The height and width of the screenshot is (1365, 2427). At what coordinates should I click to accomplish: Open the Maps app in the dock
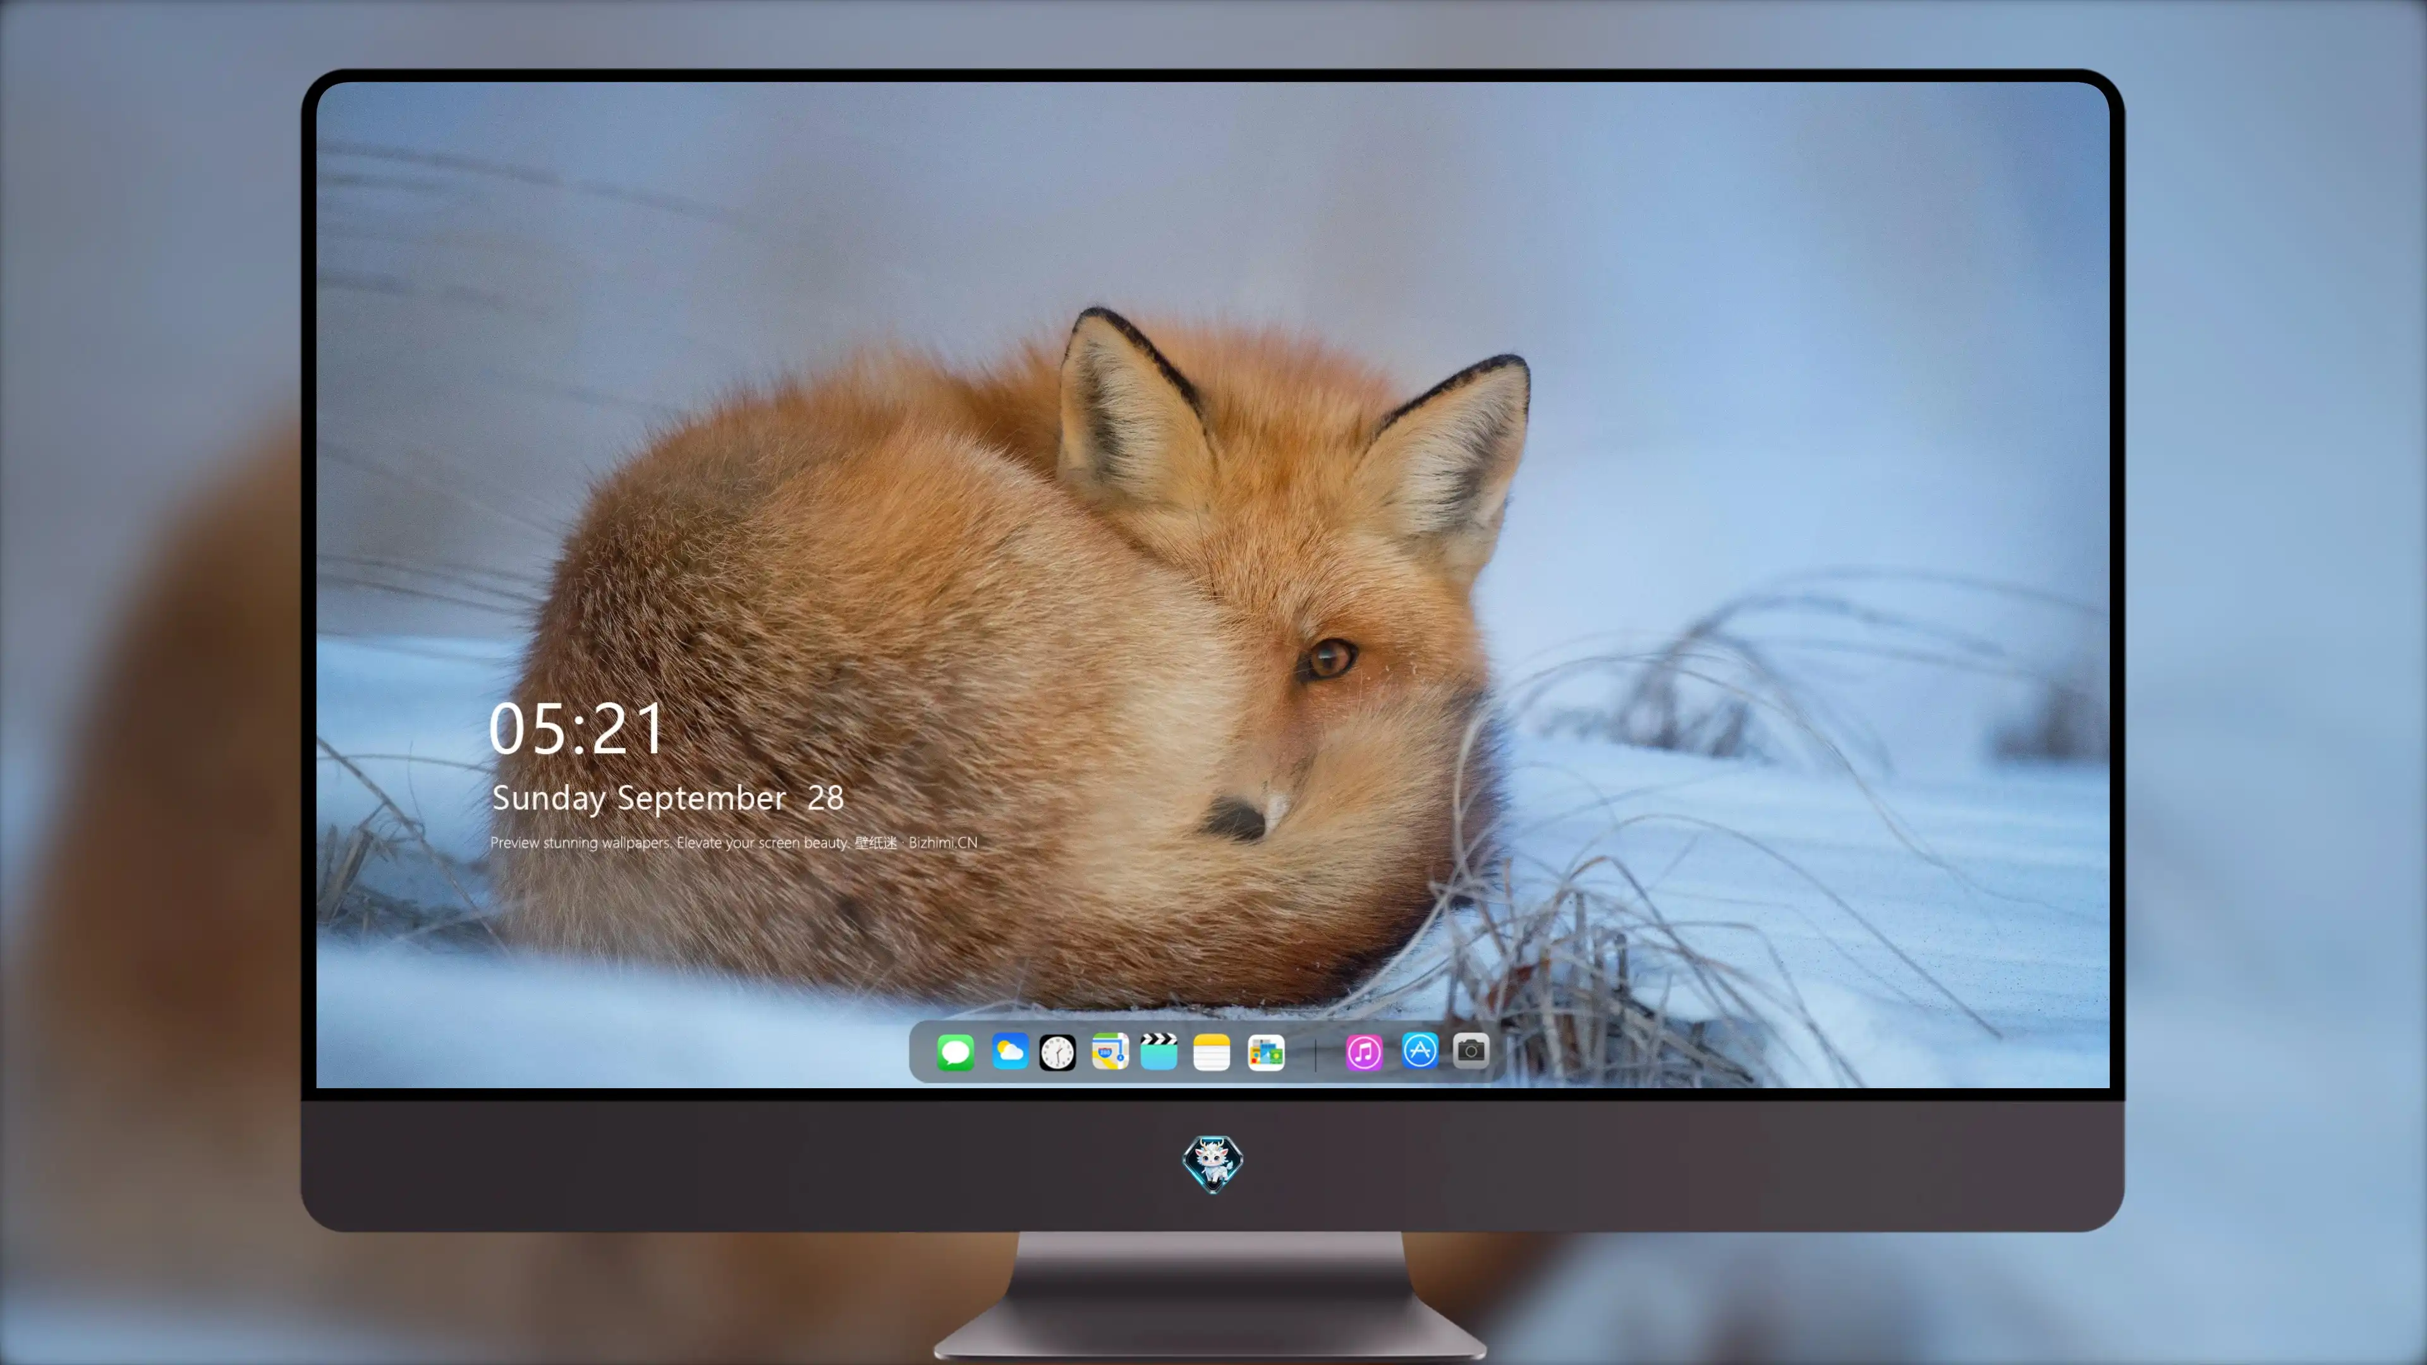pos(1110,1052)
